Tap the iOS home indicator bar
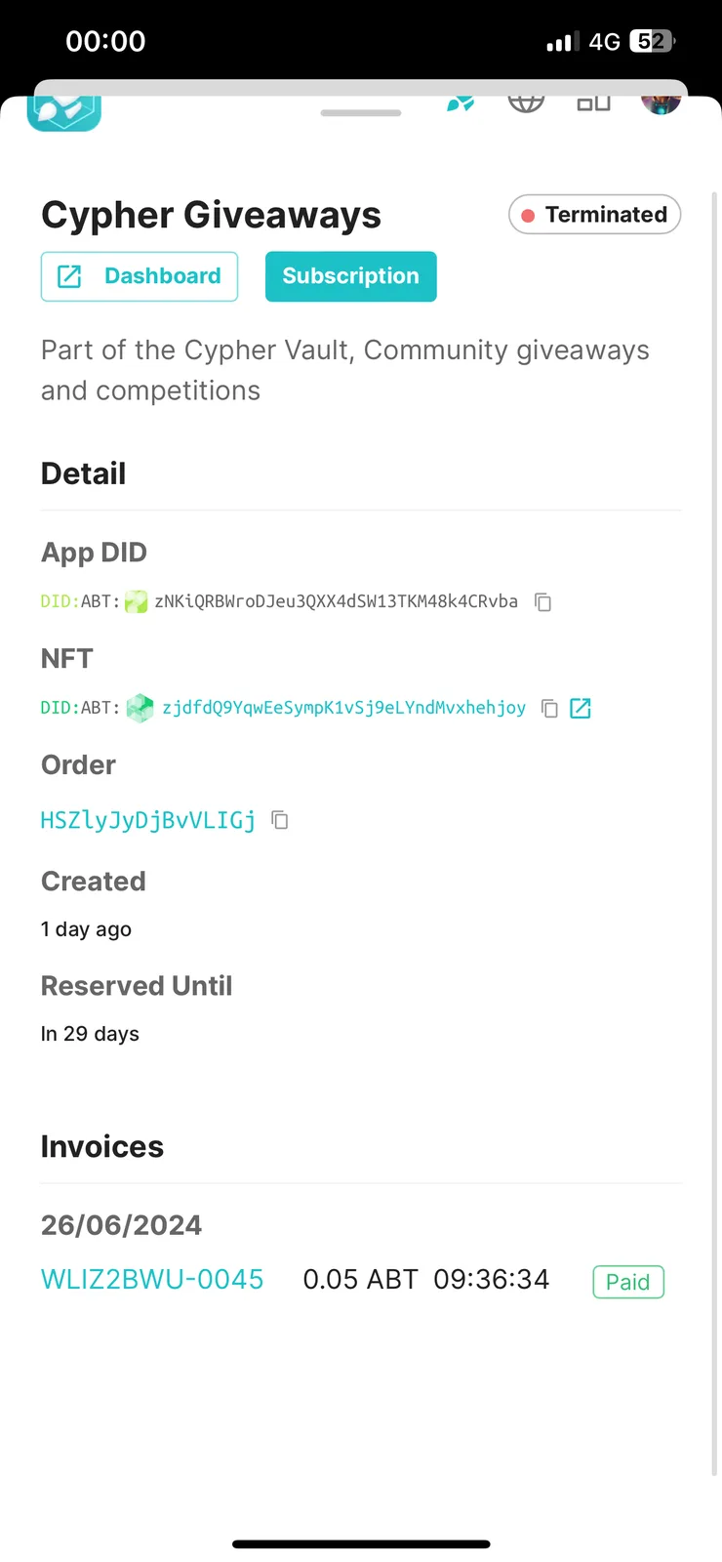The height and width of the screenshot is (1562, 722). 361,1544
